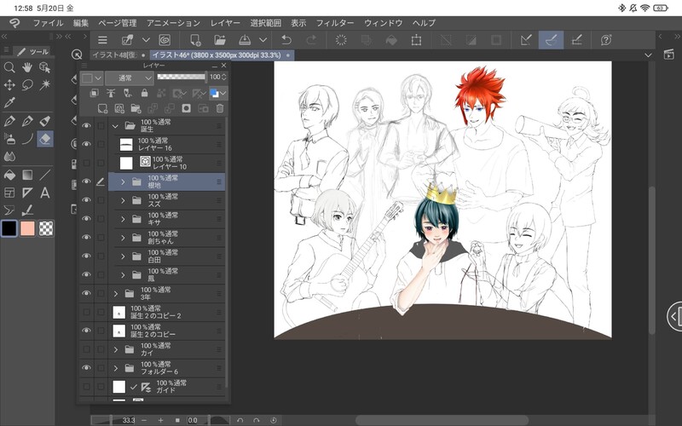This screenshot has width=682, height=426.
Task: Select the Marker brush tool
Action: (45, 121)
